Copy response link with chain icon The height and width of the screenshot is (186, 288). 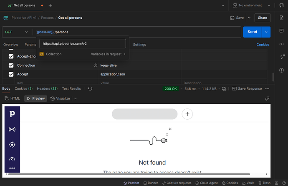267,98
